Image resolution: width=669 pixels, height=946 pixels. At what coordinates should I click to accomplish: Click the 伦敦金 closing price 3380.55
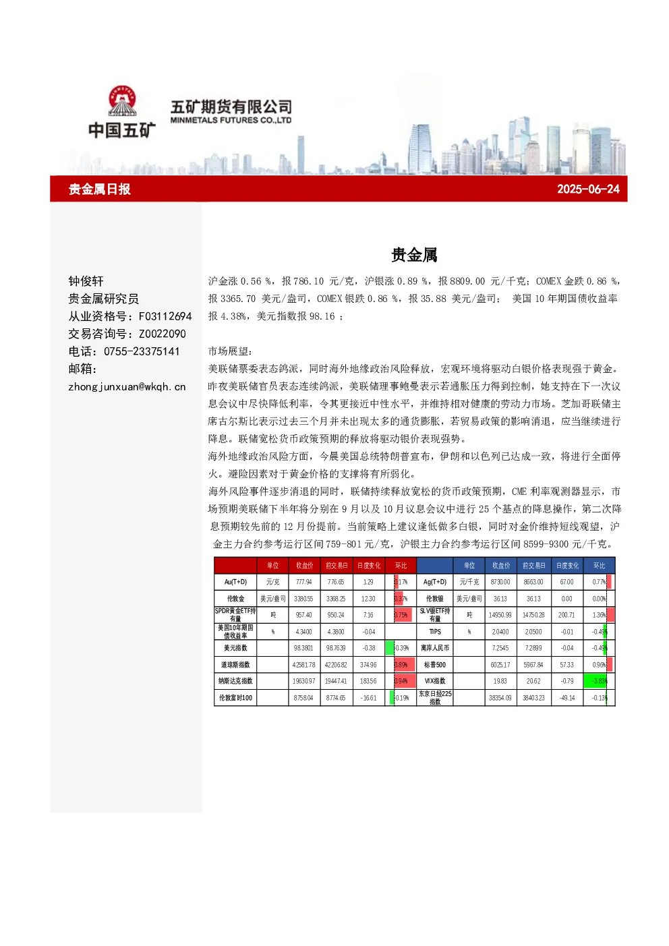point(304,599)
